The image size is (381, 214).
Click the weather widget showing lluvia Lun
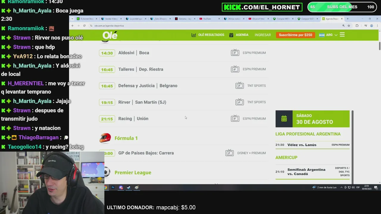click(324, 188)
